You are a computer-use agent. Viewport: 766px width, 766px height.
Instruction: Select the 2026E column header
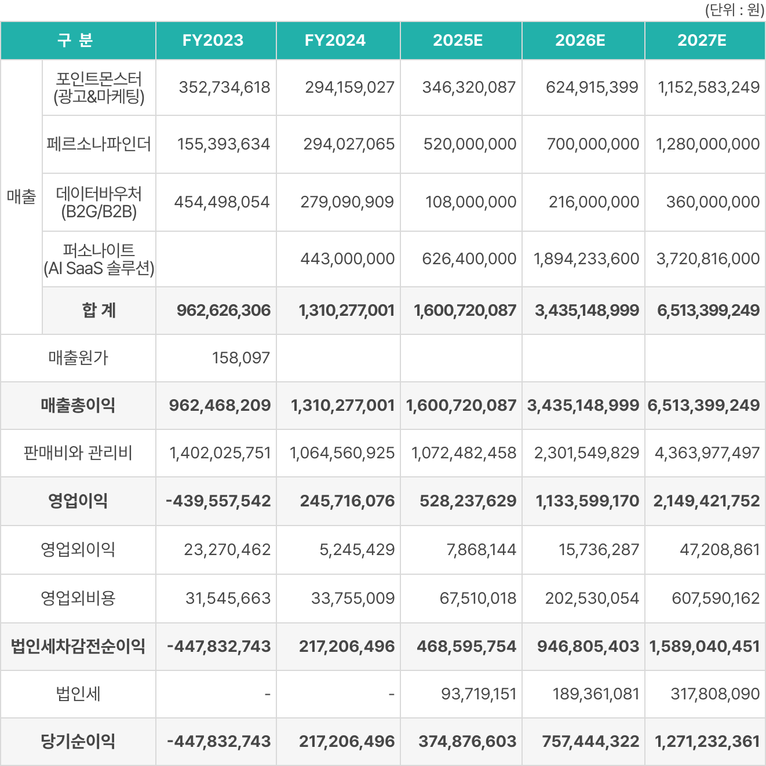[x=580, y=41]
